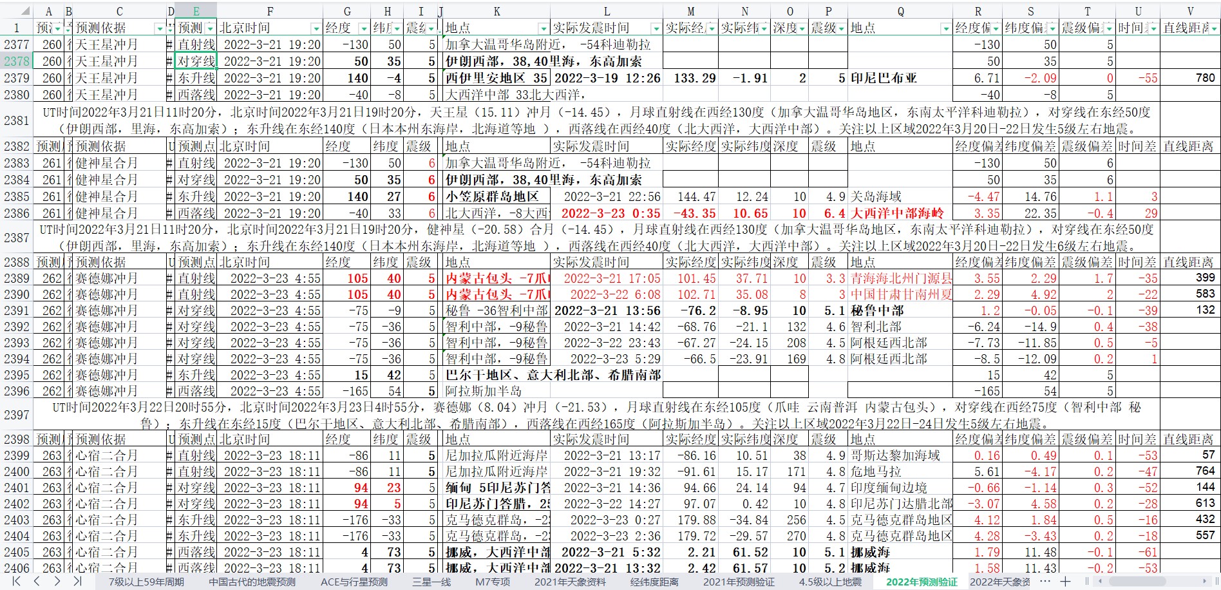Open filter dropdown for 深度 column O

(x=802, y=28)
